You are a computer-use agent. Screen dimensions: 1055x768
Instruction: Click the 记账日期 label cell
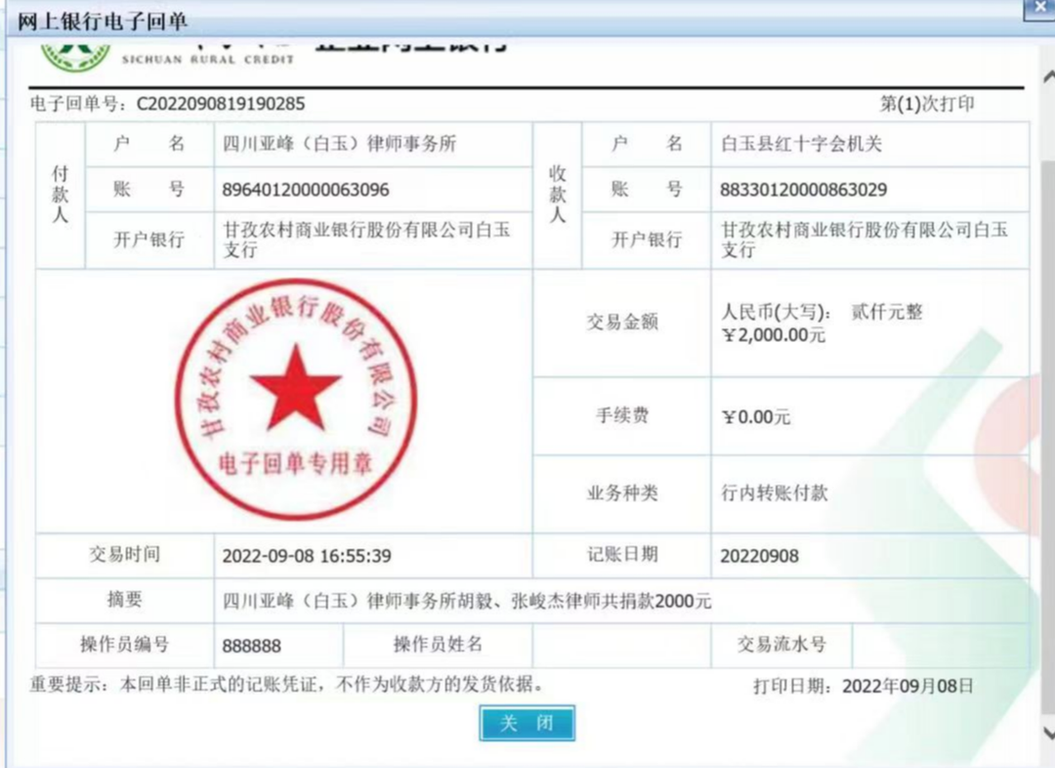(x=621, y=555)
